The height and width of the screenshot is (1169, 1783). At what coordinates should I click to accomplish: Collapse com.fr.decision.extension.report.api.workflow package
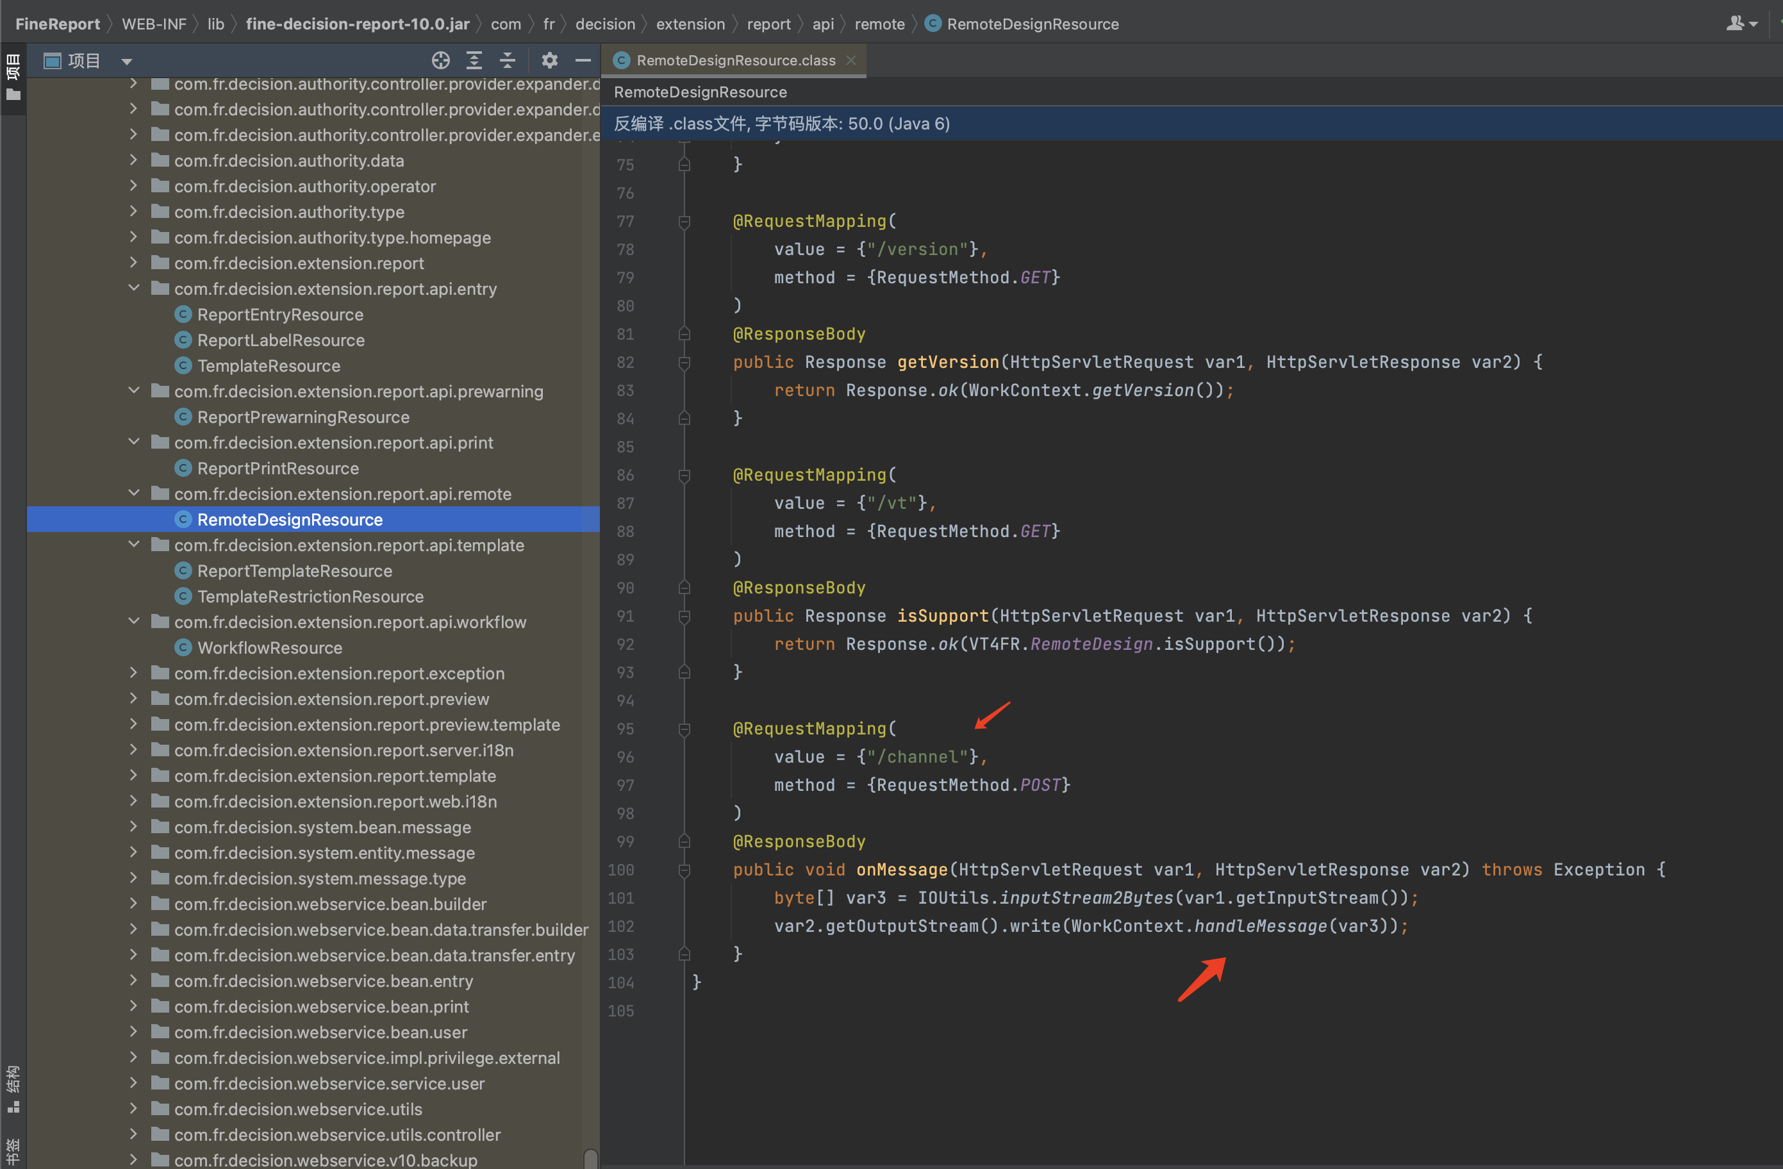coord(134,622)
